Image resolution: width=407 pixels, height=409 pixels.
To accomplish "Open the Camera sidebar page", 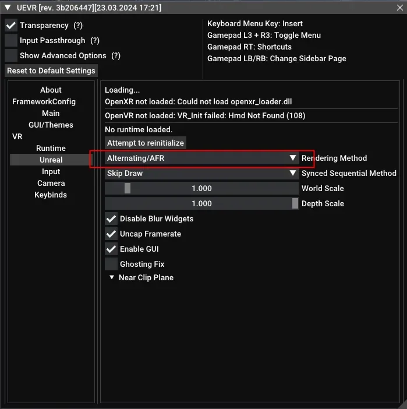I will click(x=51, y=183).
